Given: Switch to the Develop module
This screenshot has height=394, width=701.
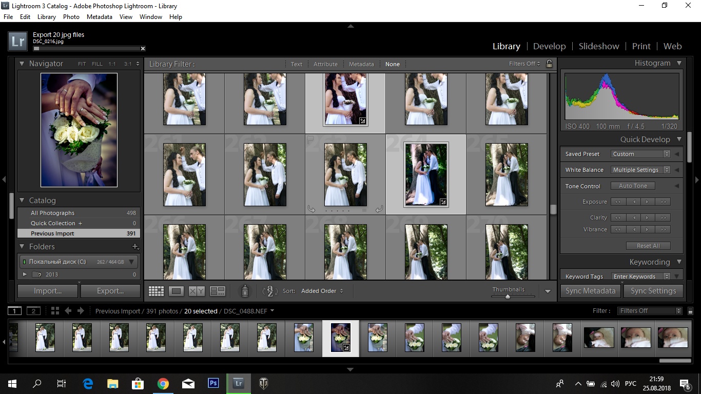Looking at the screenshot, I should point(549,46).
